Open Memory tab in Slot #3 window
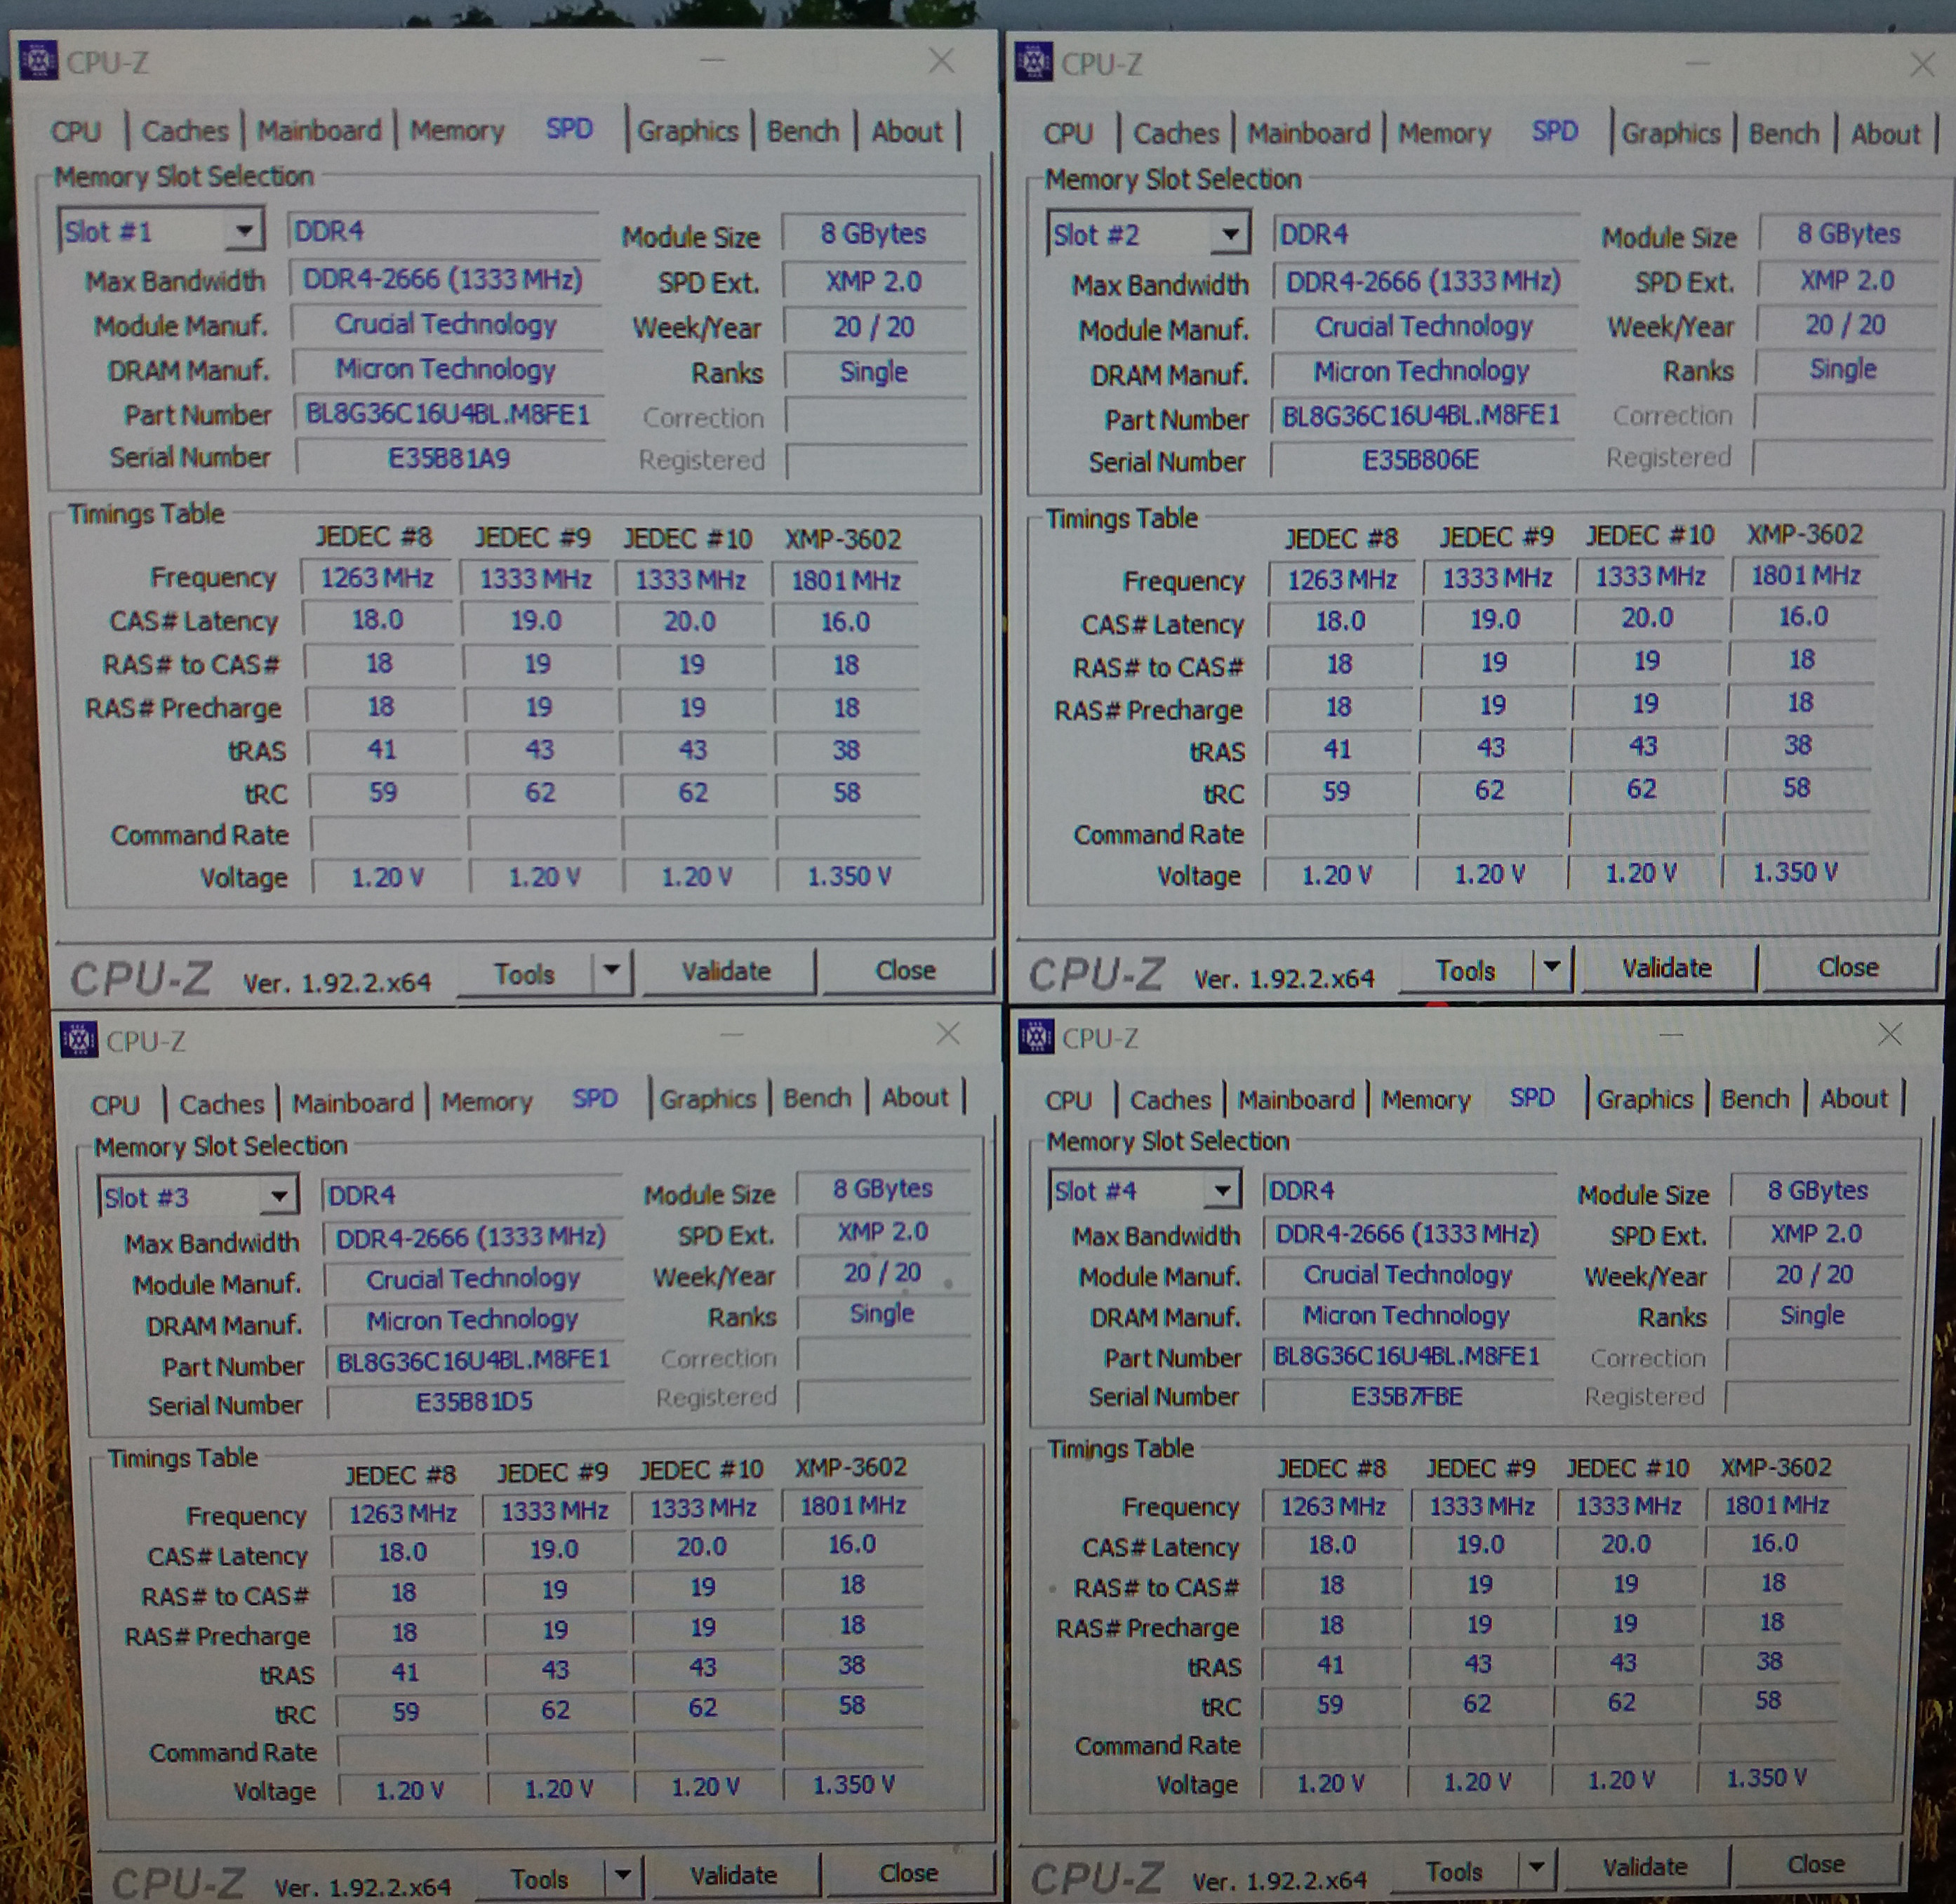Screen dimensions: 1956x1904 tap(487, 1102)
